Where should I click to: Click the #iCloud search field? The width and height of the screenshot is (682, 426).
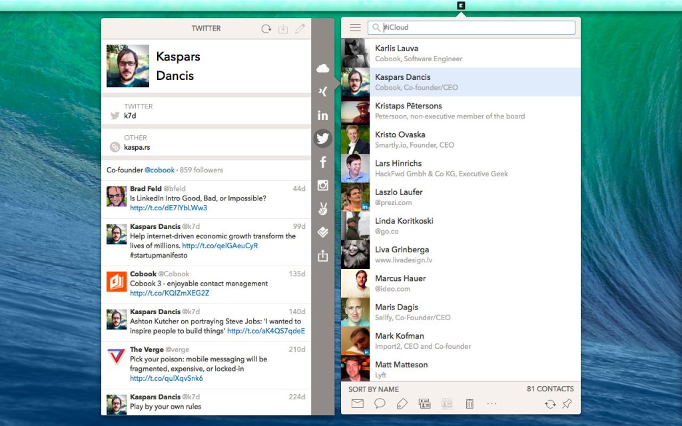[476, 28]
